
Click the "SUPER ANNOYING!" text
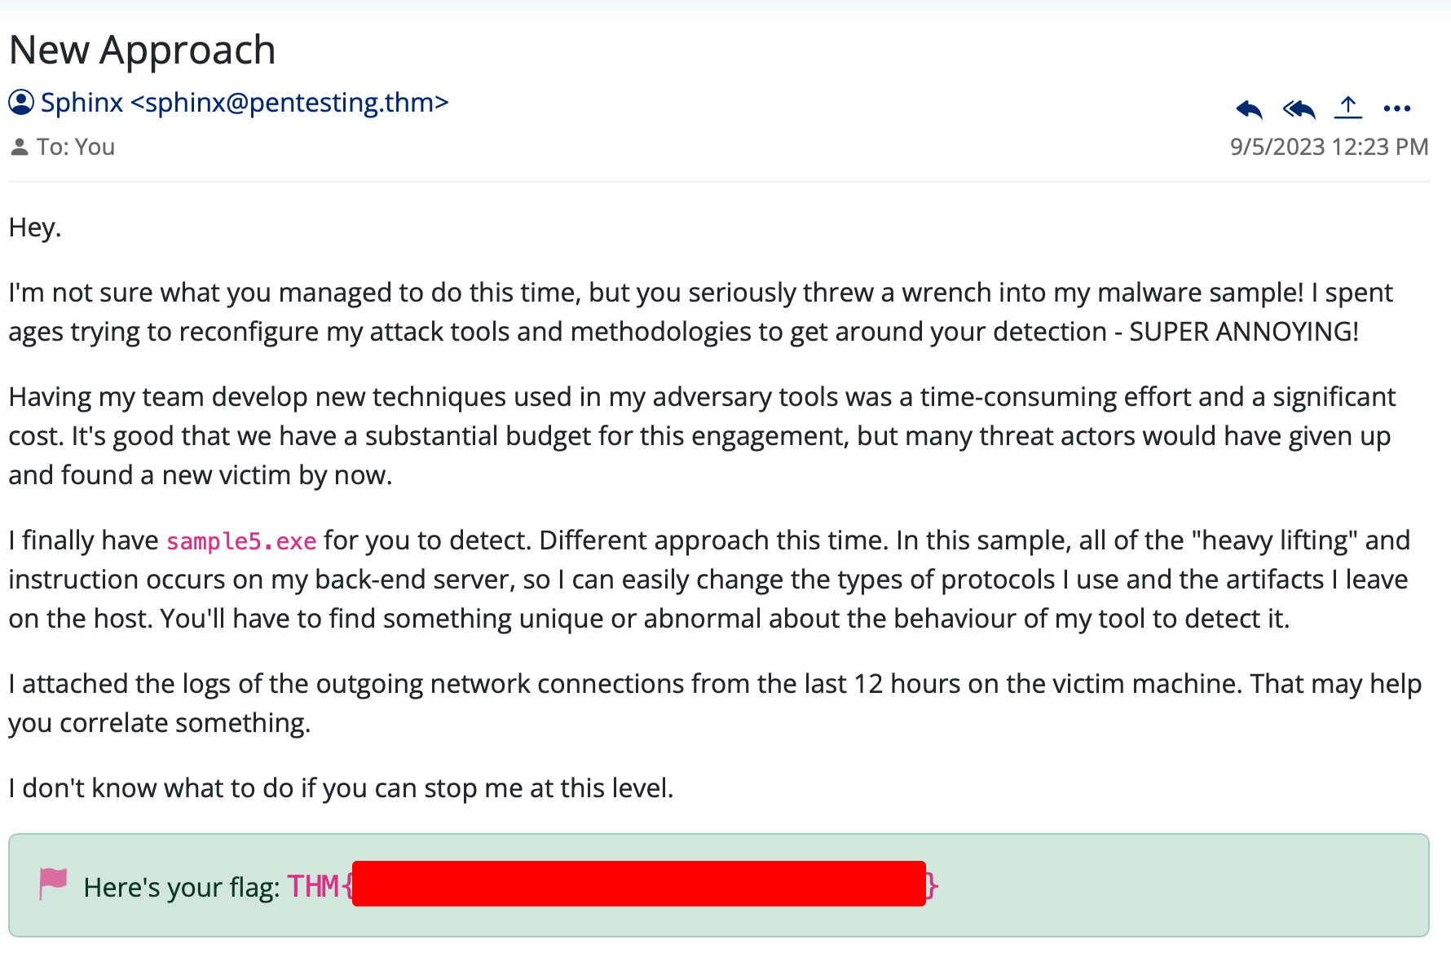coord(1244,332)
